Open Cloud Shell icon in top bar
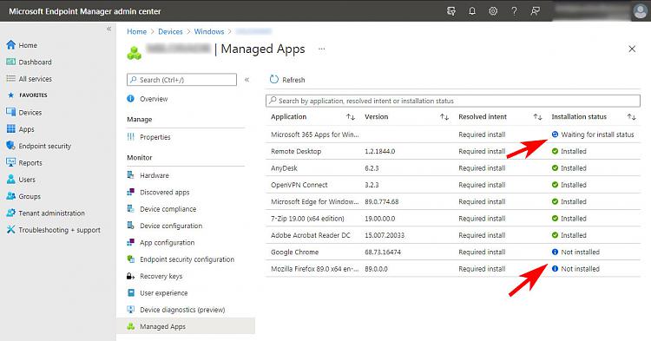Viewport: 651px width, 341px height. (451, 11)
